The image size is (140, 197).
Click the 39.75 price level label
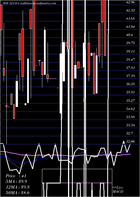point(130,43)
